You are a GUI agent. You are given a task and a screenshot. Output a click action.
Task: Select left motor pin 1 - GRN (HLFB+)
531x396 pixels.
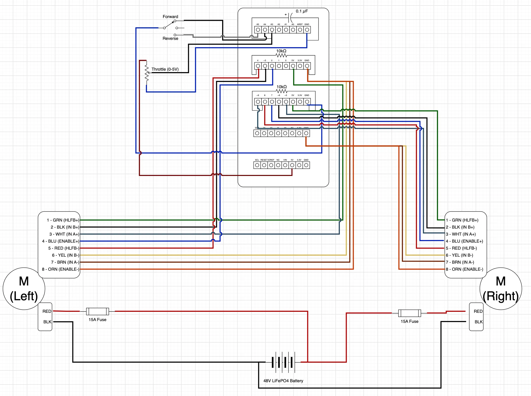(63, 220)
